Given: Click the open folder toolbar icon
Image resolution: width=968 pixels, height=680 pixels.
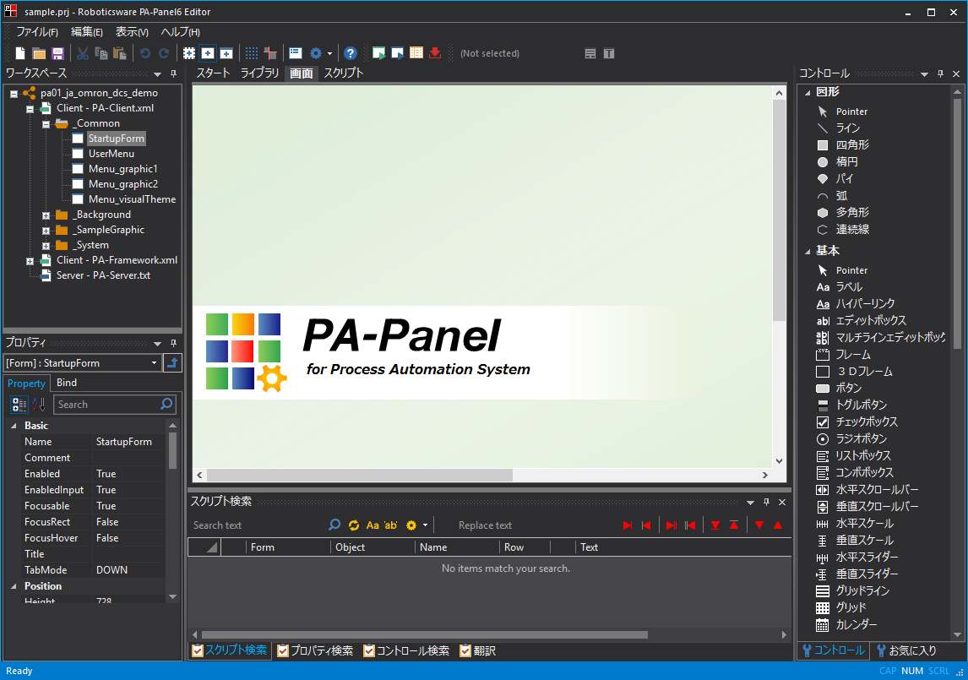Looking at the screenshot, I should click(39, 54).
